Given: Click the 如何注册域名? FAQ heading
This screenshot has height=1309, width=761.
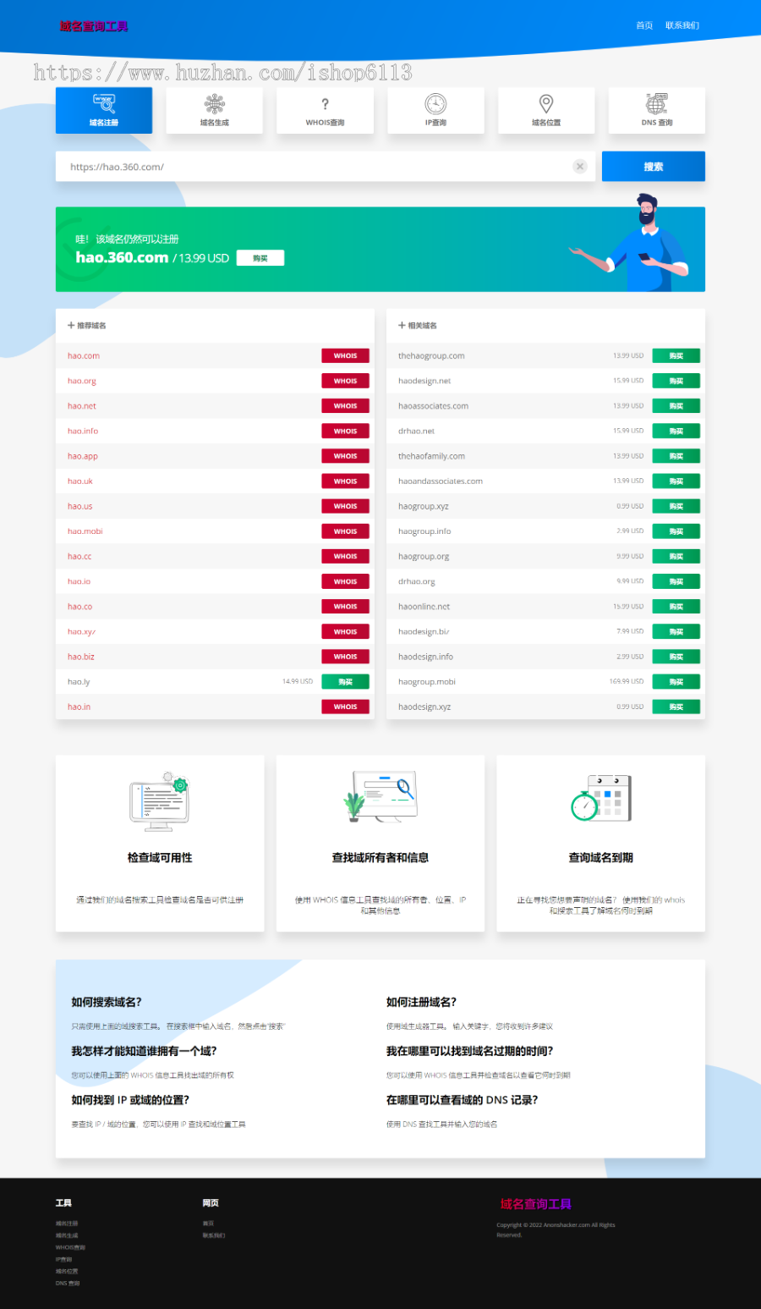Looking at the screenshot, I should pos(421,1002).
